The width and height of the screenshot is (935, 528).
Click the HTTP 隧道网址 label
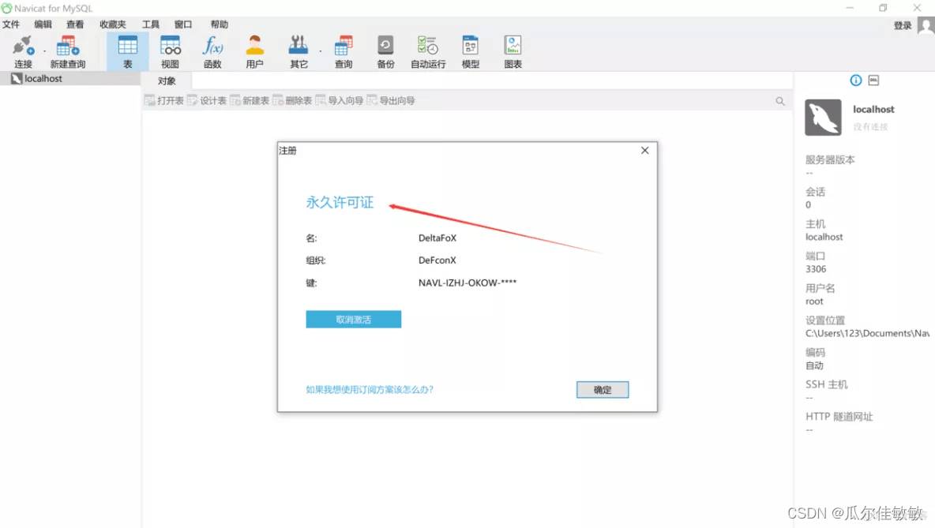point(839,417)
